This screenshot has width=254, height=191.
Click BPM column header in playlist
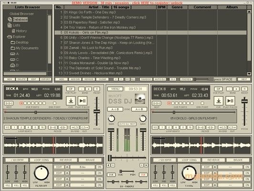pos(161,7)
